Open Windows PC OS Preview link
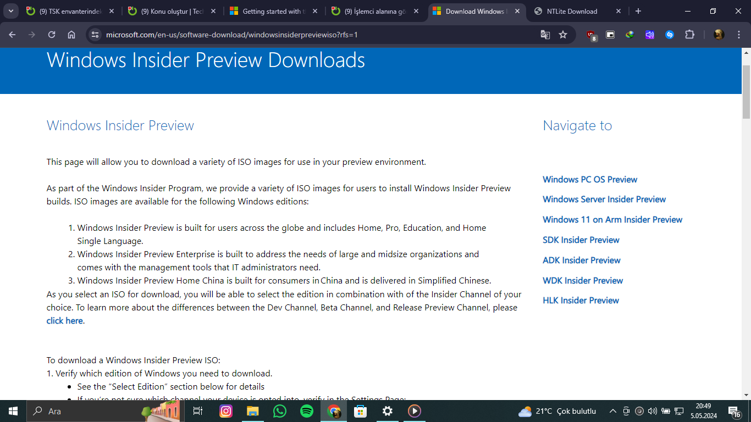 [x=590, y=180]
